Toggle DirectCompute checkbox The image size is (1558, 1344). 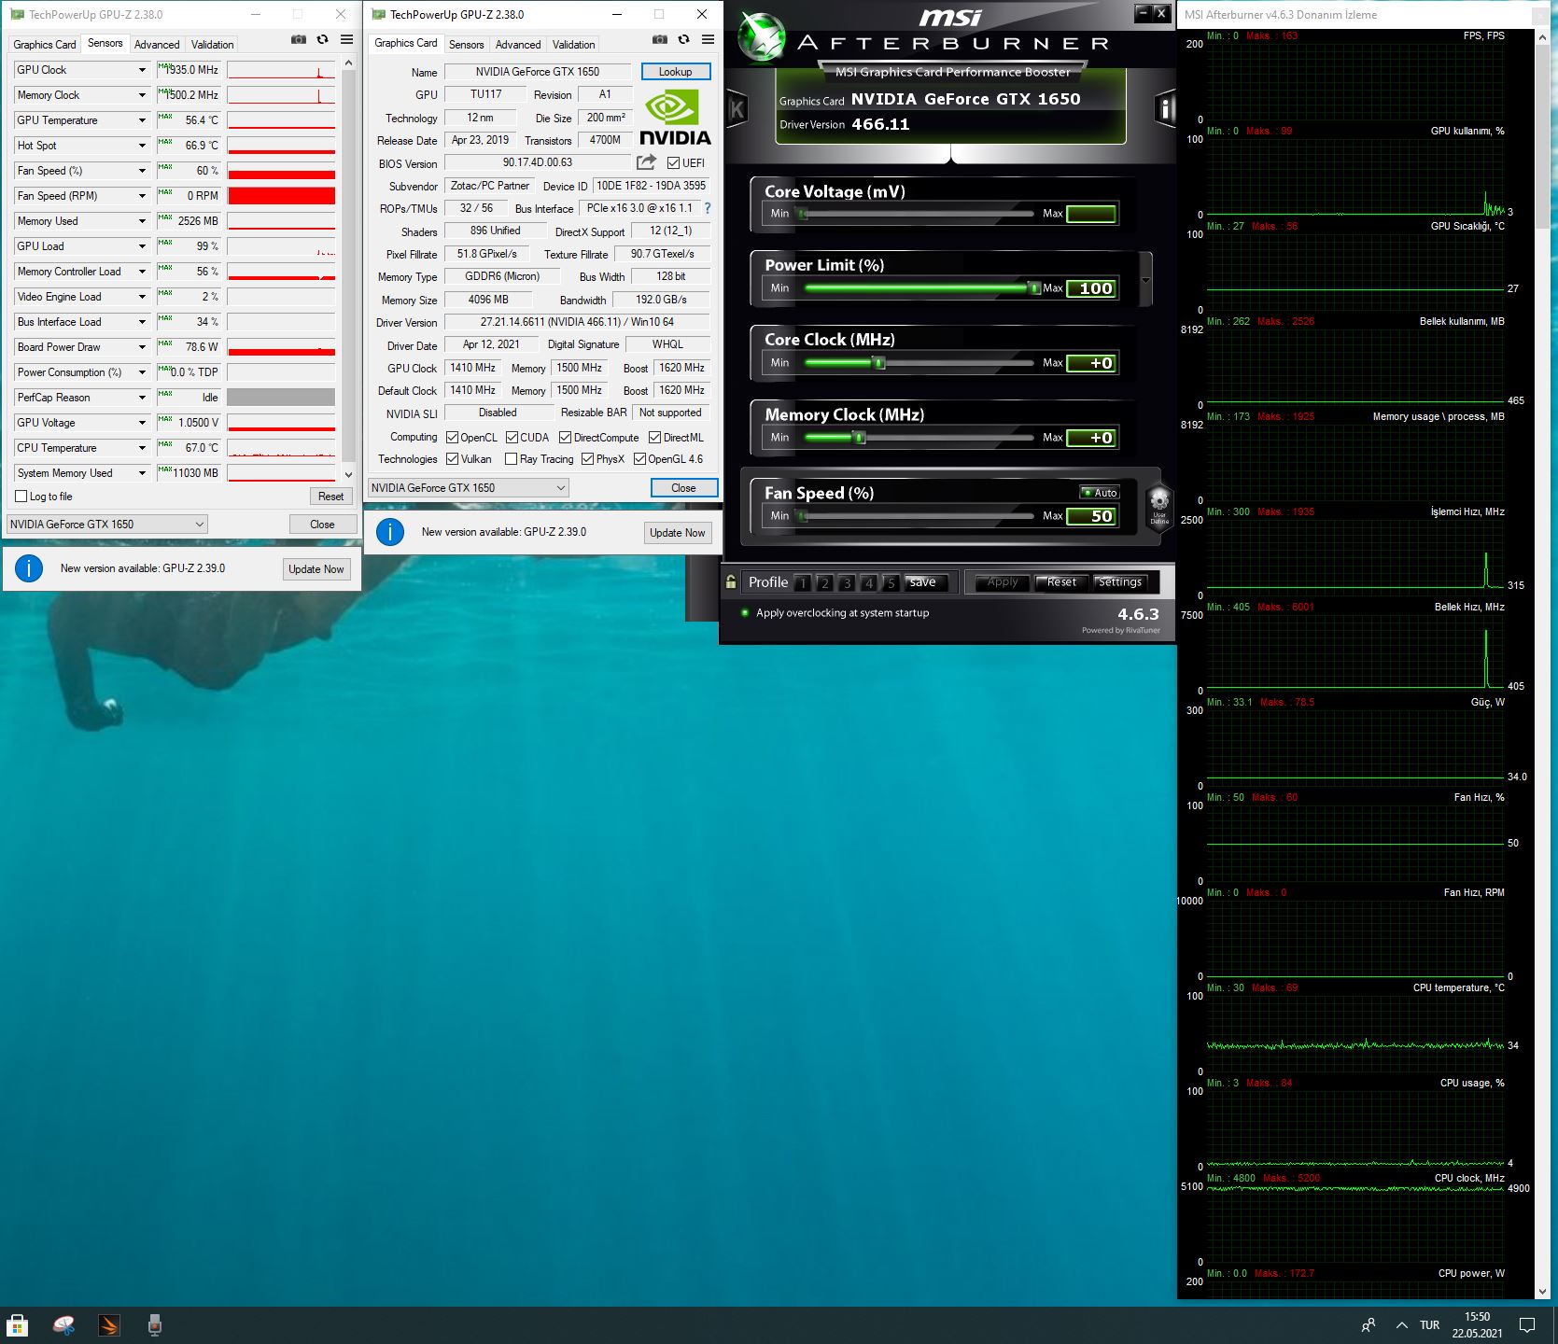coord(565,437)
